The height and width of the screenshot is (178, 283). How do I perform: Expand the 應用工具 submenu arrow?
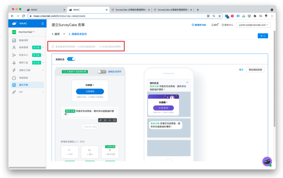(43, 63)
